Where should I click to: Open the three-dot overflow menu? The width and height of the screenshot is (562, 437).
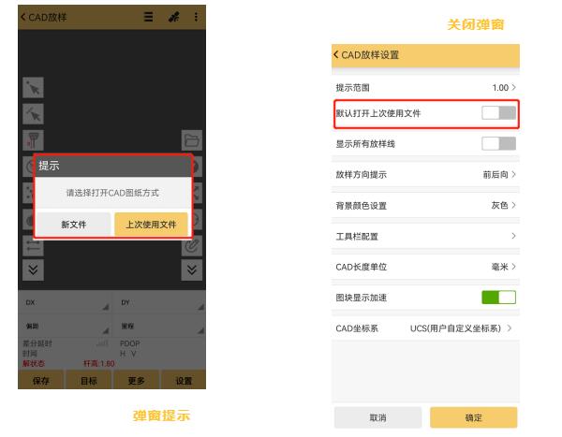click(x=196, y=17)
